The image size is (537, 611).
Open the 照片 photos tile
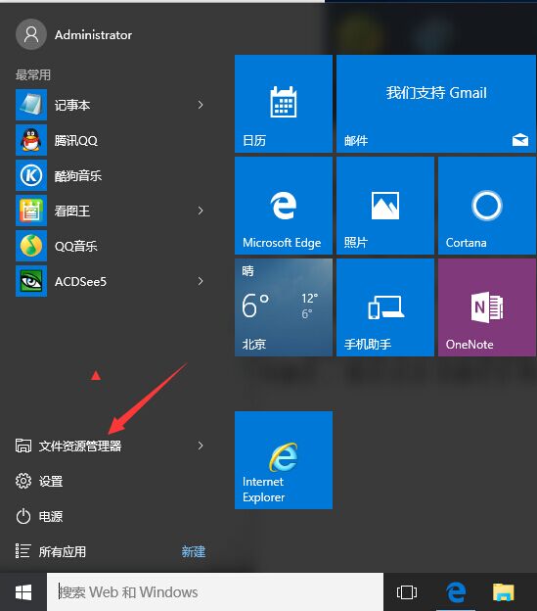[x=385, y=206]
